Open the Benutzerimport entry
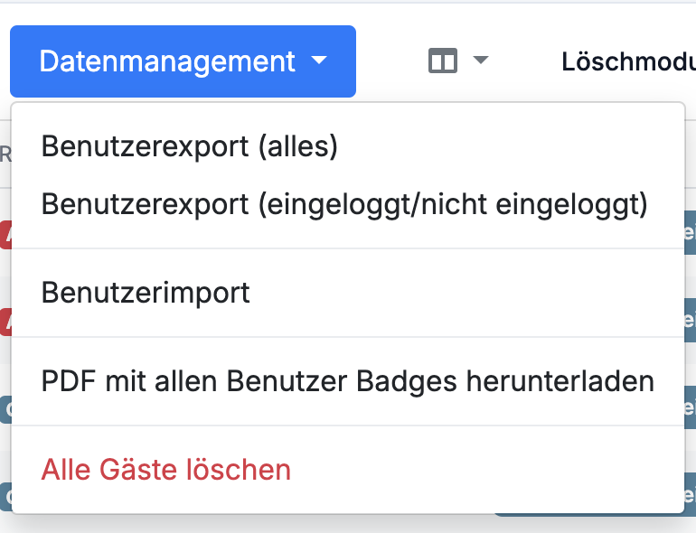The image size is (696, 533). (x=146, y=293)
